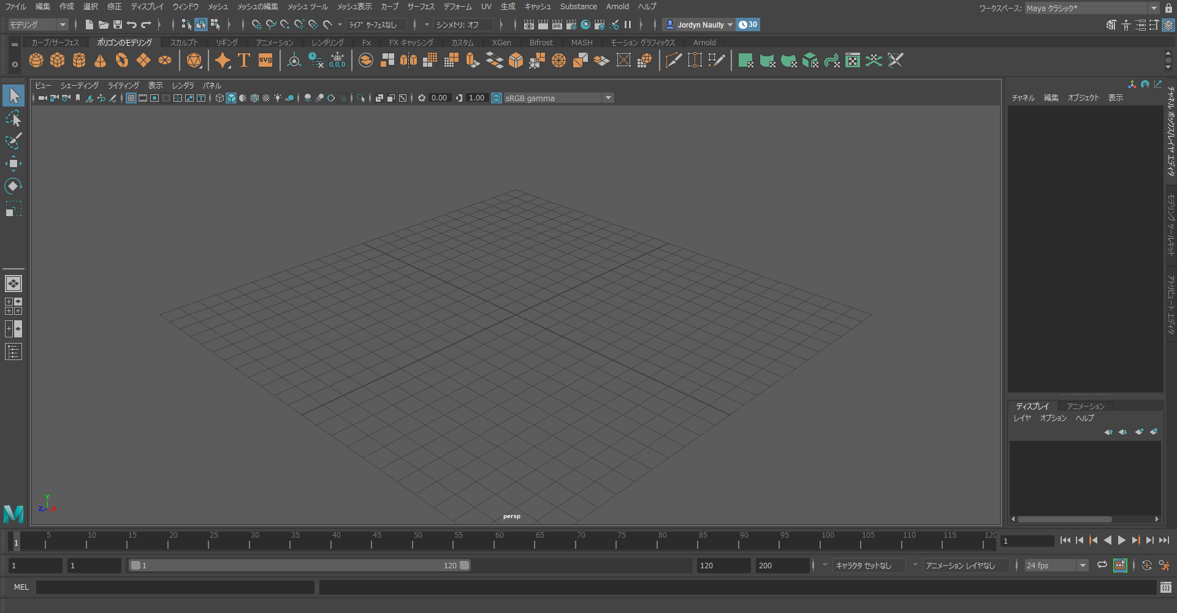
Task: Switch to the リギング shelf tab
Action: click(226, 42)
